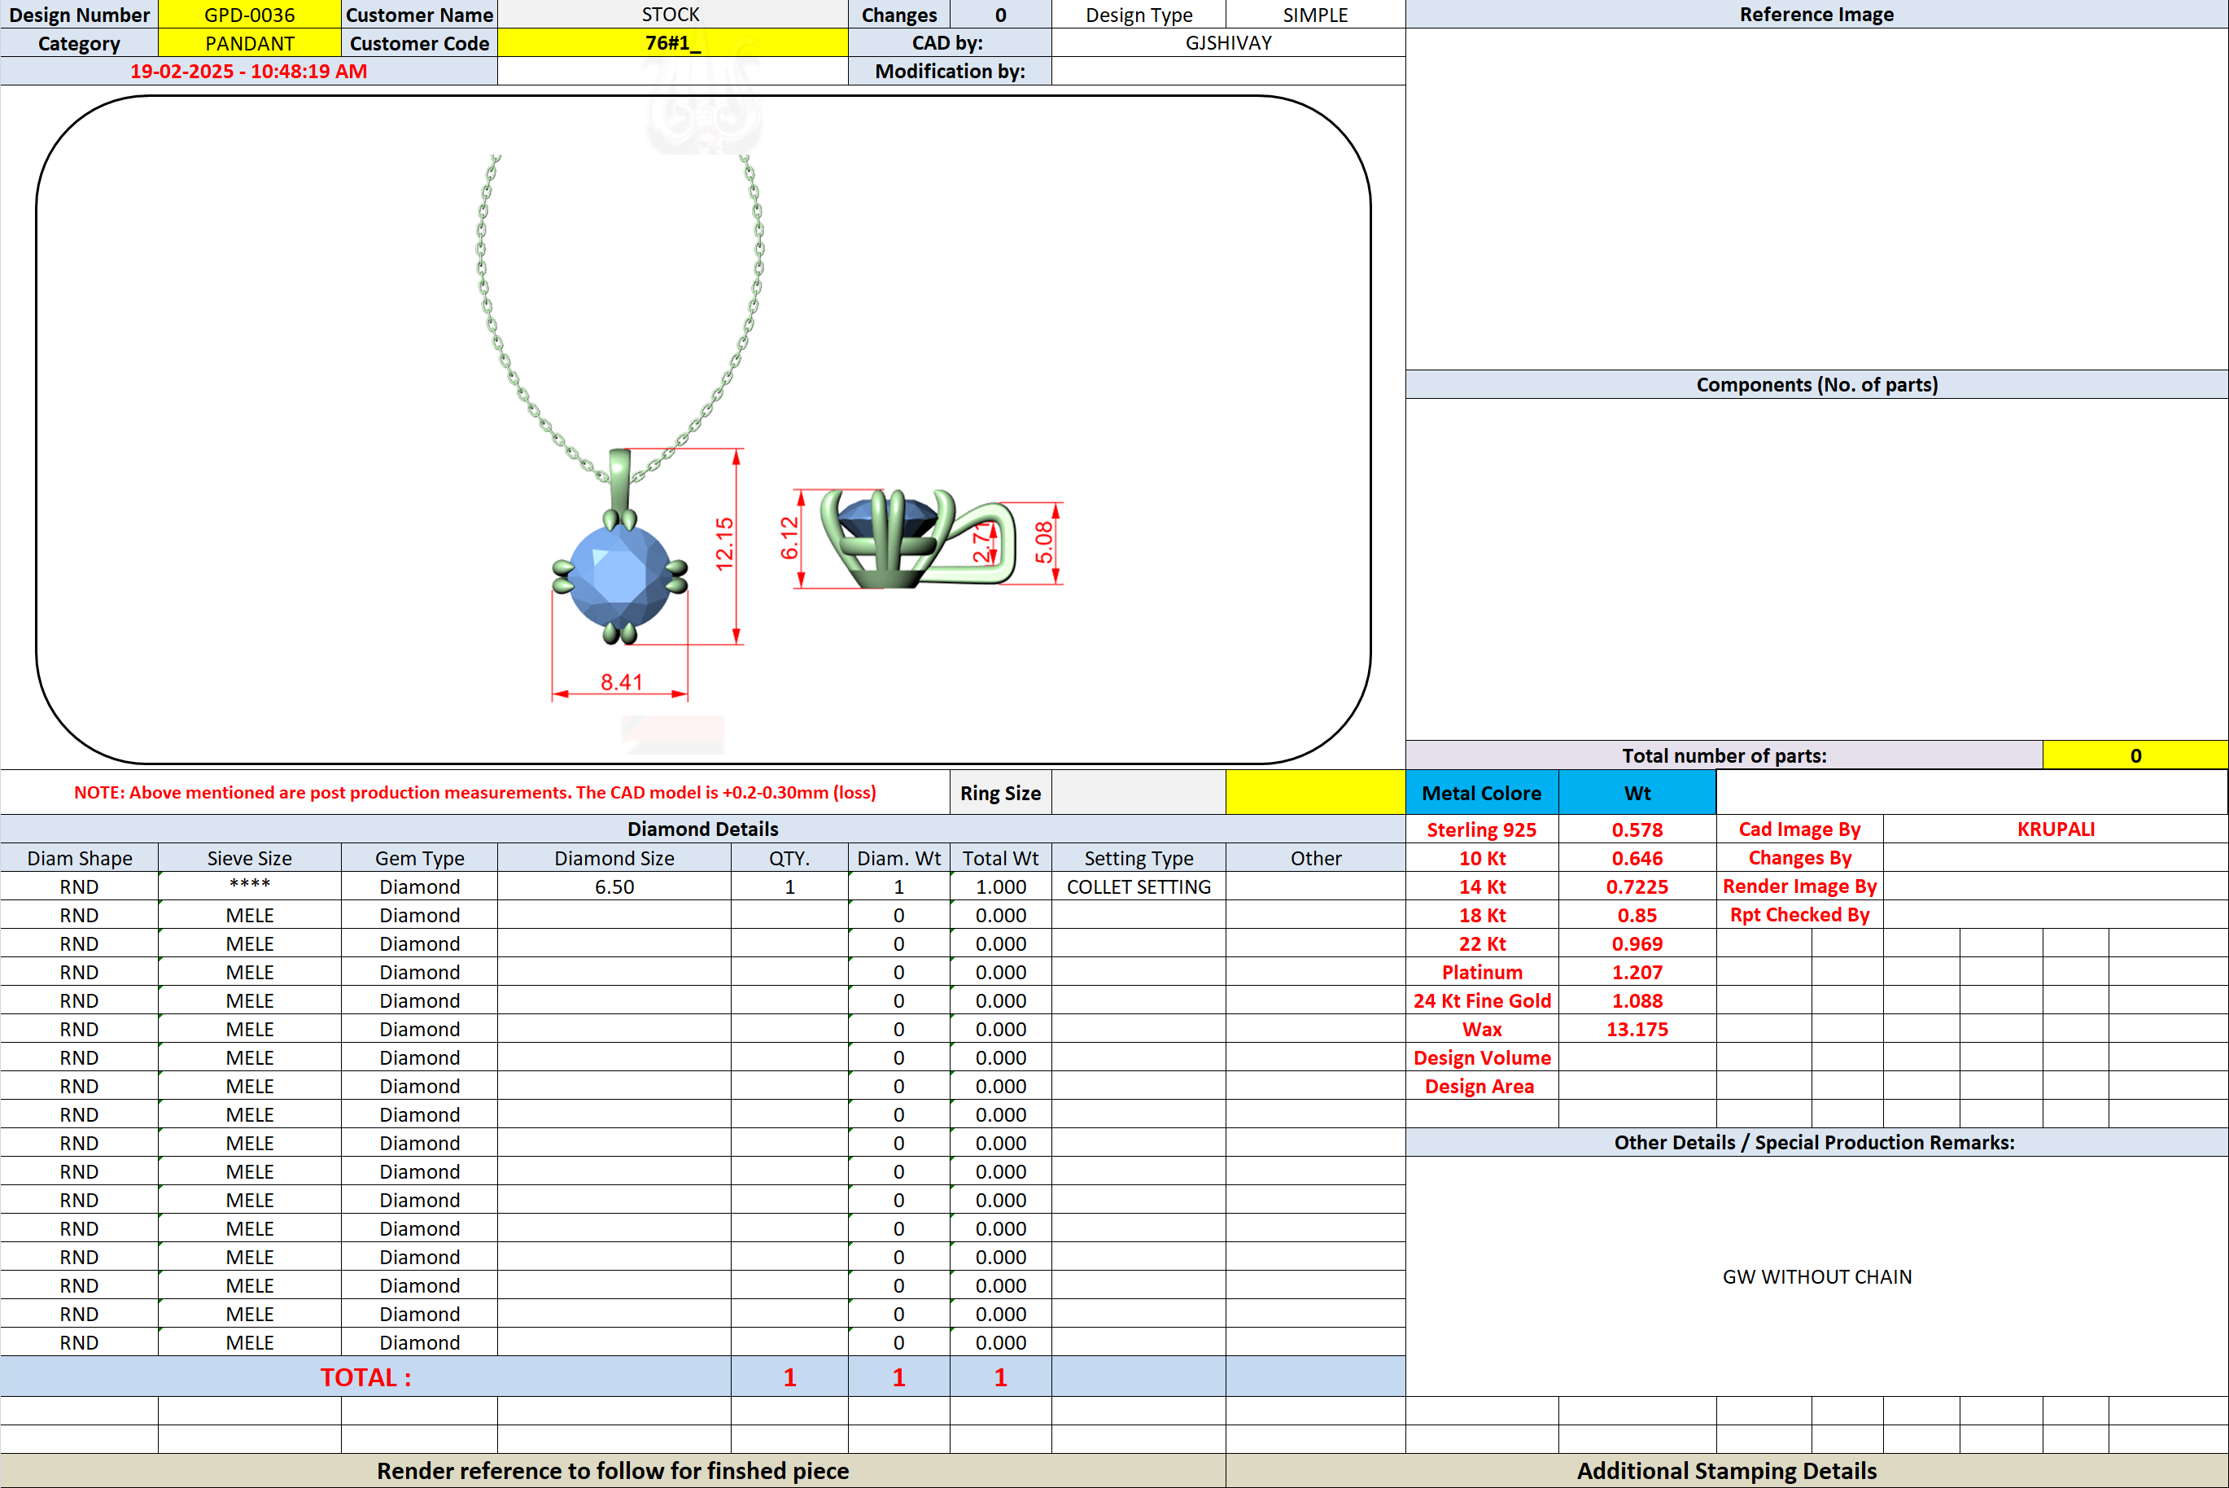Select the COLLET SETTING cell
Viewport: 2229px width, 1488px height.
[1139, 886]
